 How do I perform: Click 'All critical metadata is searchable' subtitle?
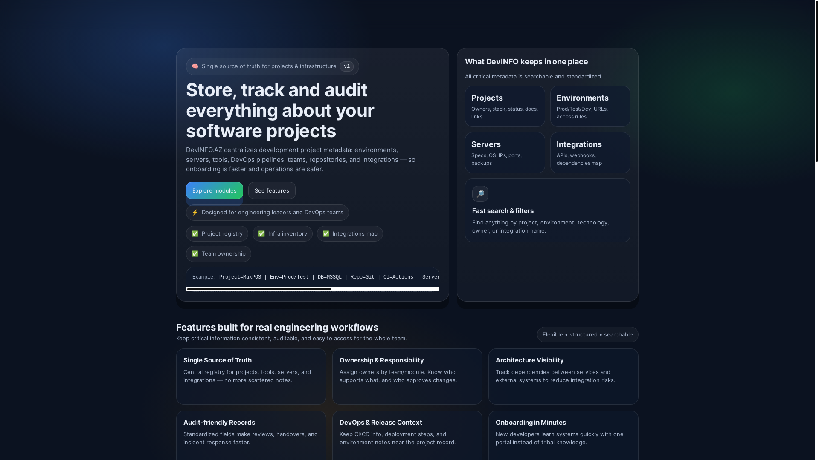pyautogui.click(x=534, y=77)
